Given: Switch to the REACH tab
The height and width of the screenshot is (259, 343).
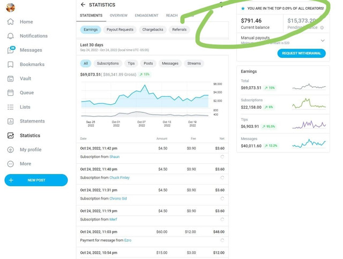Looking at the screenshot, I should click(x=171, y=16).
